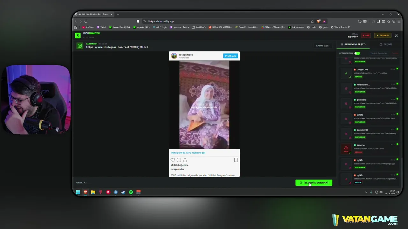
Task: Click the reel video thumbnail
Action: 204,105
